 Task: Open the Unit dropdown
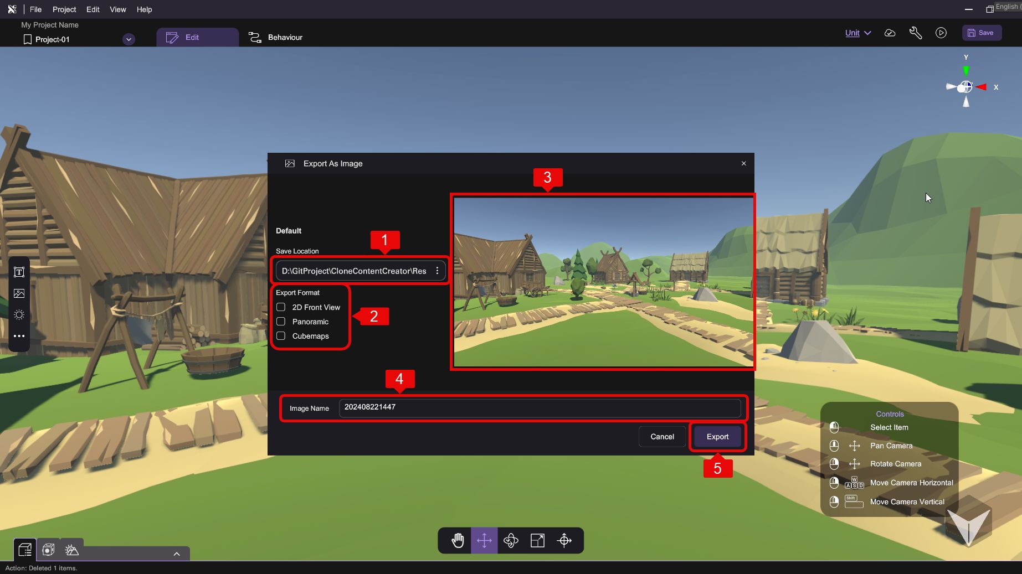(857, 33)
